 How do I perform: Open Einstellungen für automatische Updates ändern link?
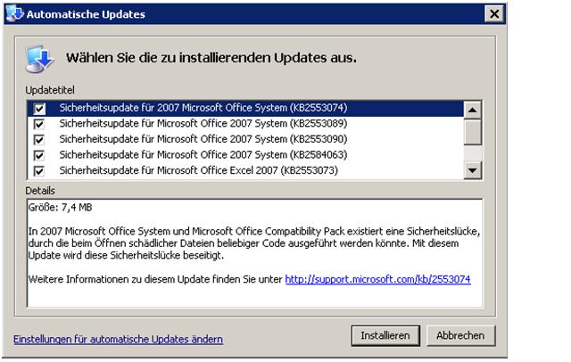pyautogui.click(x=118, y=340)
